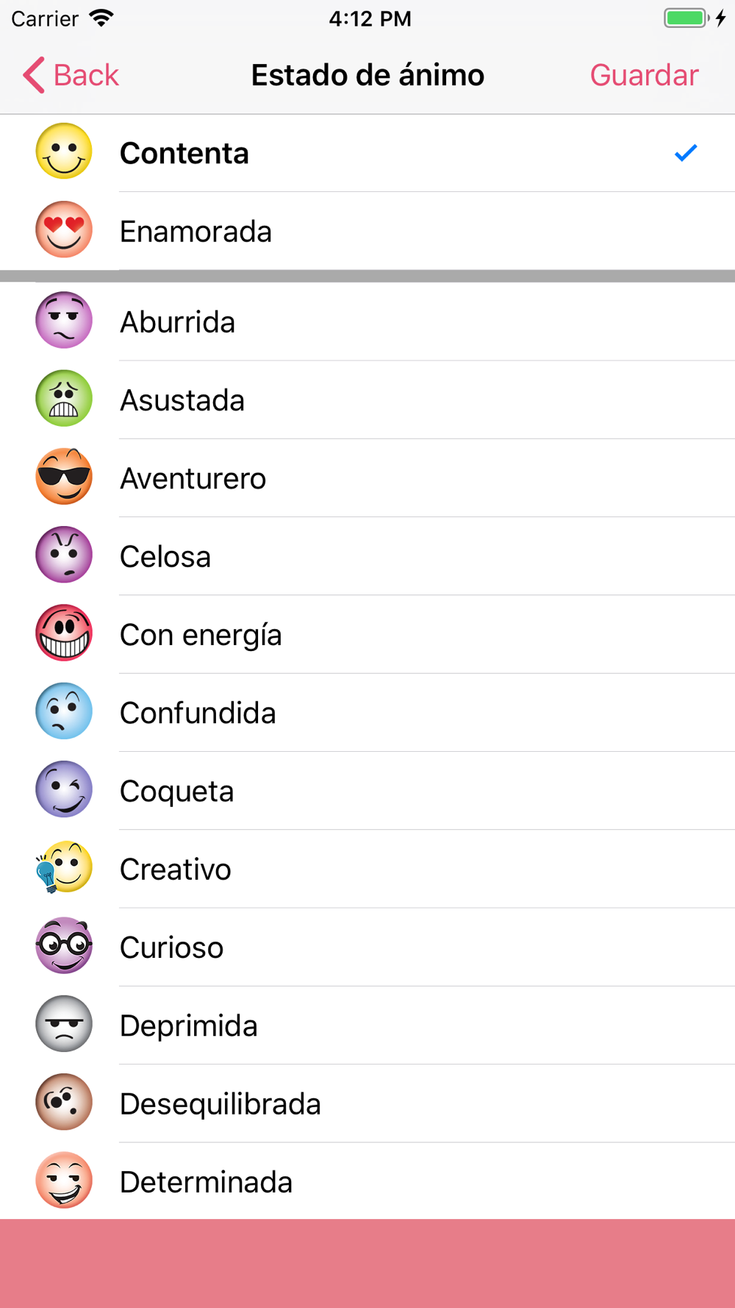Tap the pink bottom bar area

click(367, 1263)
